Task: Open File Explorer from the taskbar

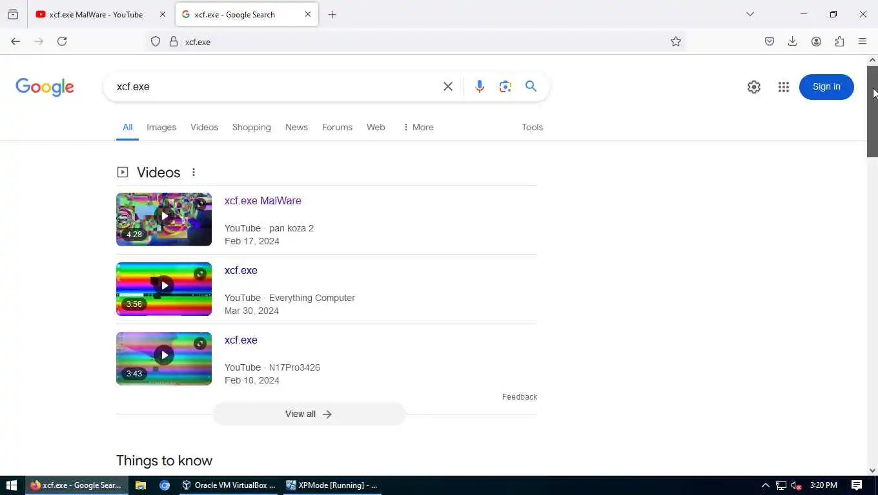Action: pyautogui.click(x=141, y=485)
